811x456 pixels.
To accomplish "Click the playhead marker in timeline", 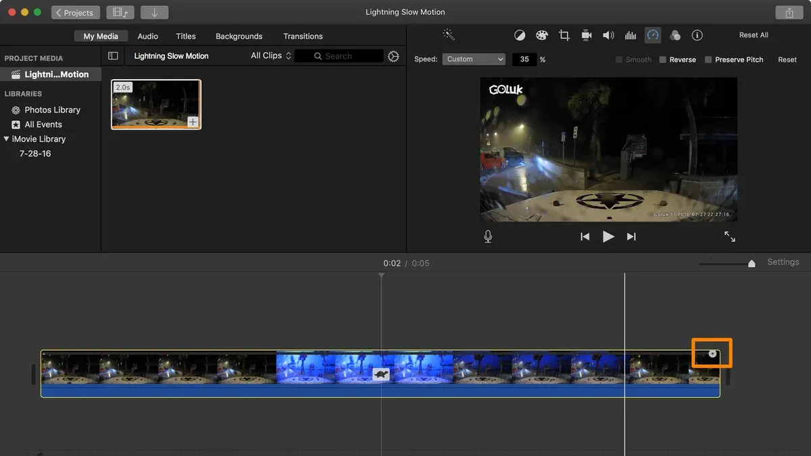I will coord(381,275).
